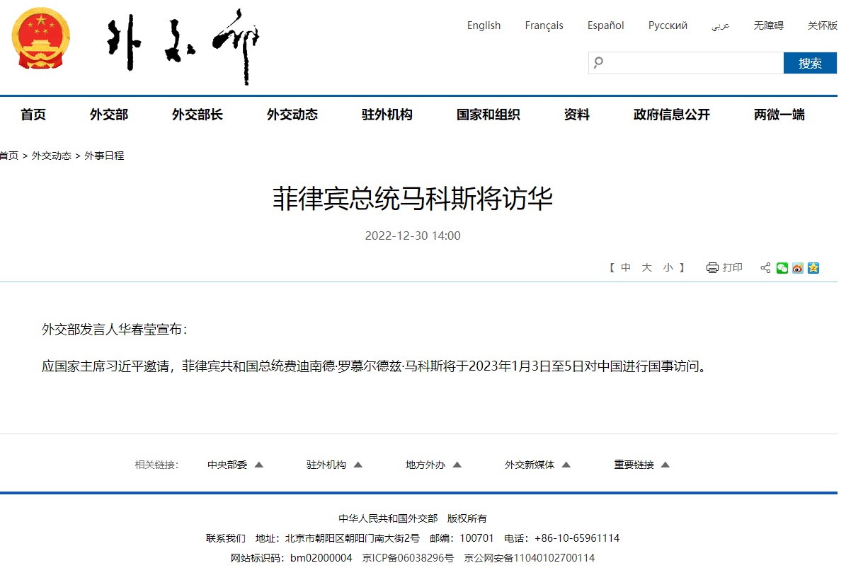This screenshot has height=575, width=863.
Task: Click the magnifier icon in search box
Action: pyautogui.click(x=598, y=63)
